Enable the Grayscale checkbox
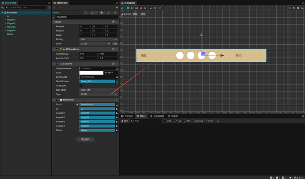This screenshot has width=305, height=179. pyautogui.click(x=81, y=86)
